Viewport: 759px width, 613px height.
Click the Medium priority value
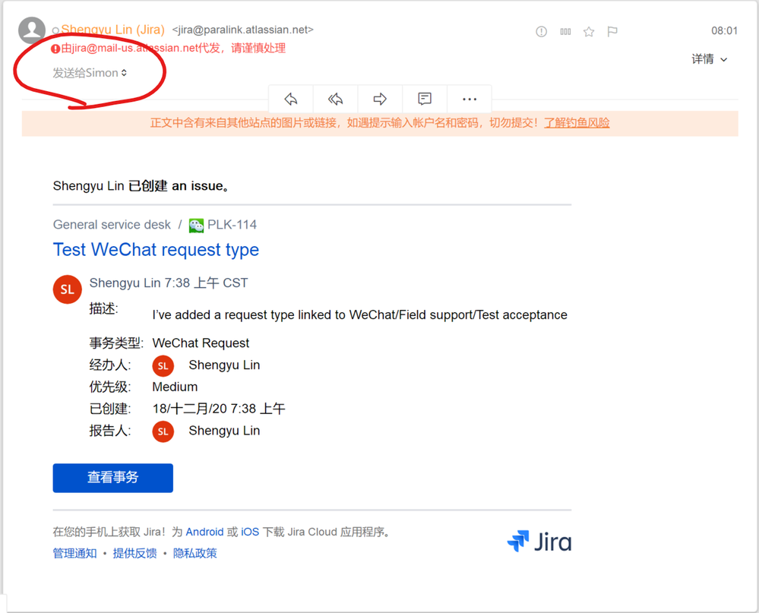coord(175,387)
